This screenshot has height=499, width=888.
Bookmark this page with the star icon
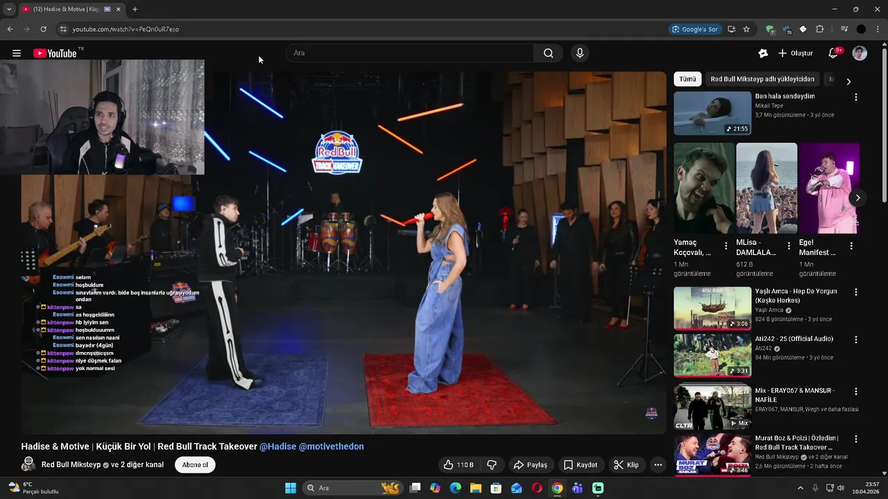pos(746,29)
